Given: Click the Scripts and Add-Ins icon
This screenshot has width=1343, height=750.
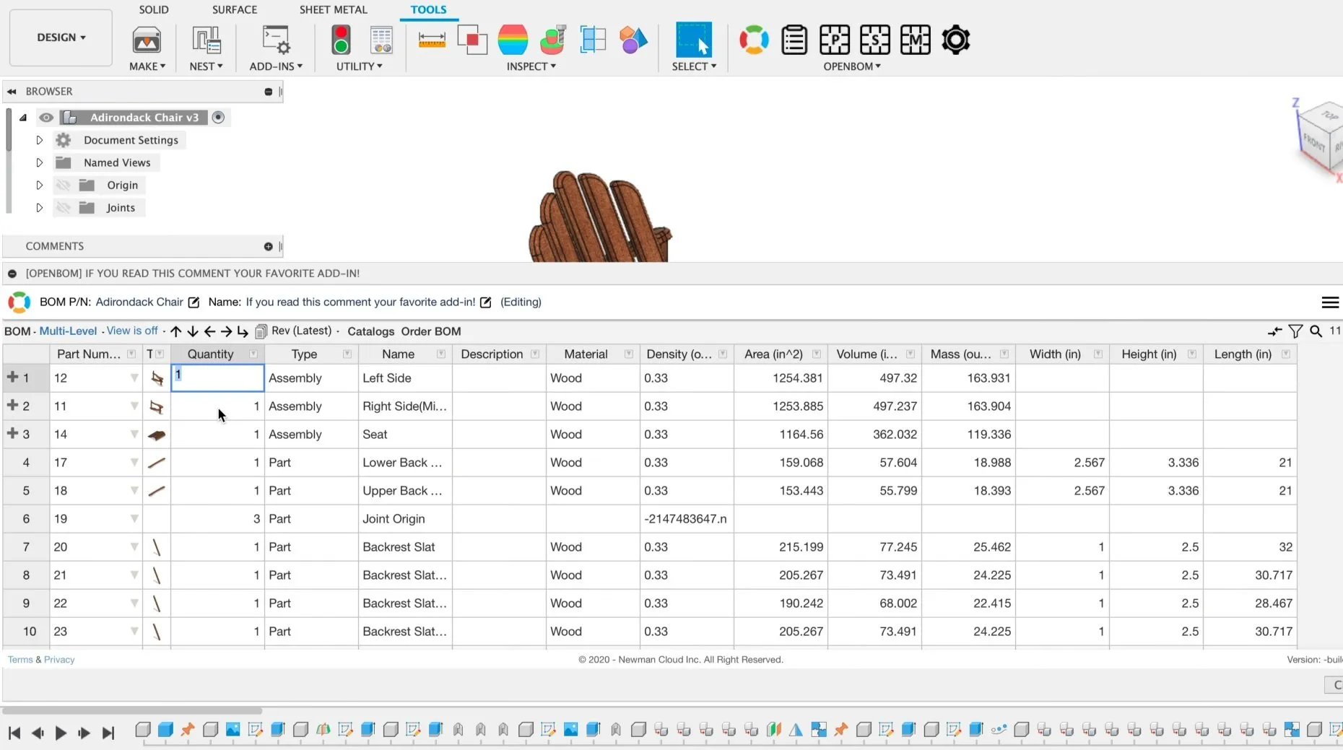Looking at the screenshot, I should click(x=276, y=40).
